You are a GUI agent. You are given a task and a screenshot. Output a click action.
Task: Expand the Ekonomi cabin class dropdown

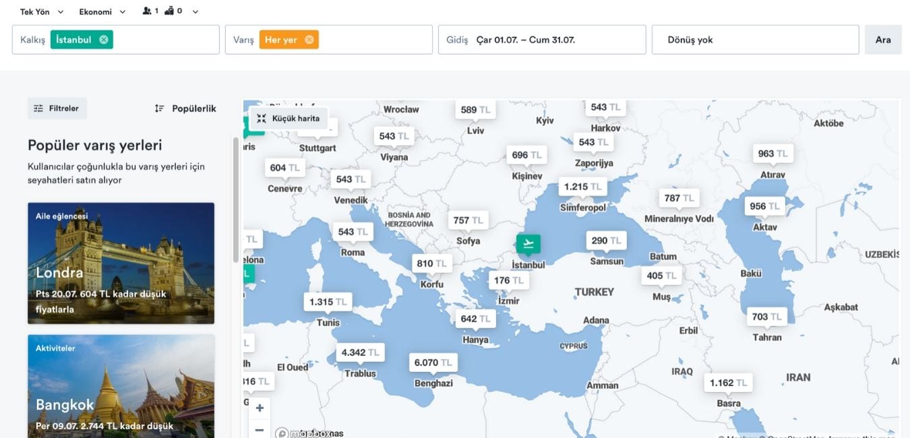(102, 11)
